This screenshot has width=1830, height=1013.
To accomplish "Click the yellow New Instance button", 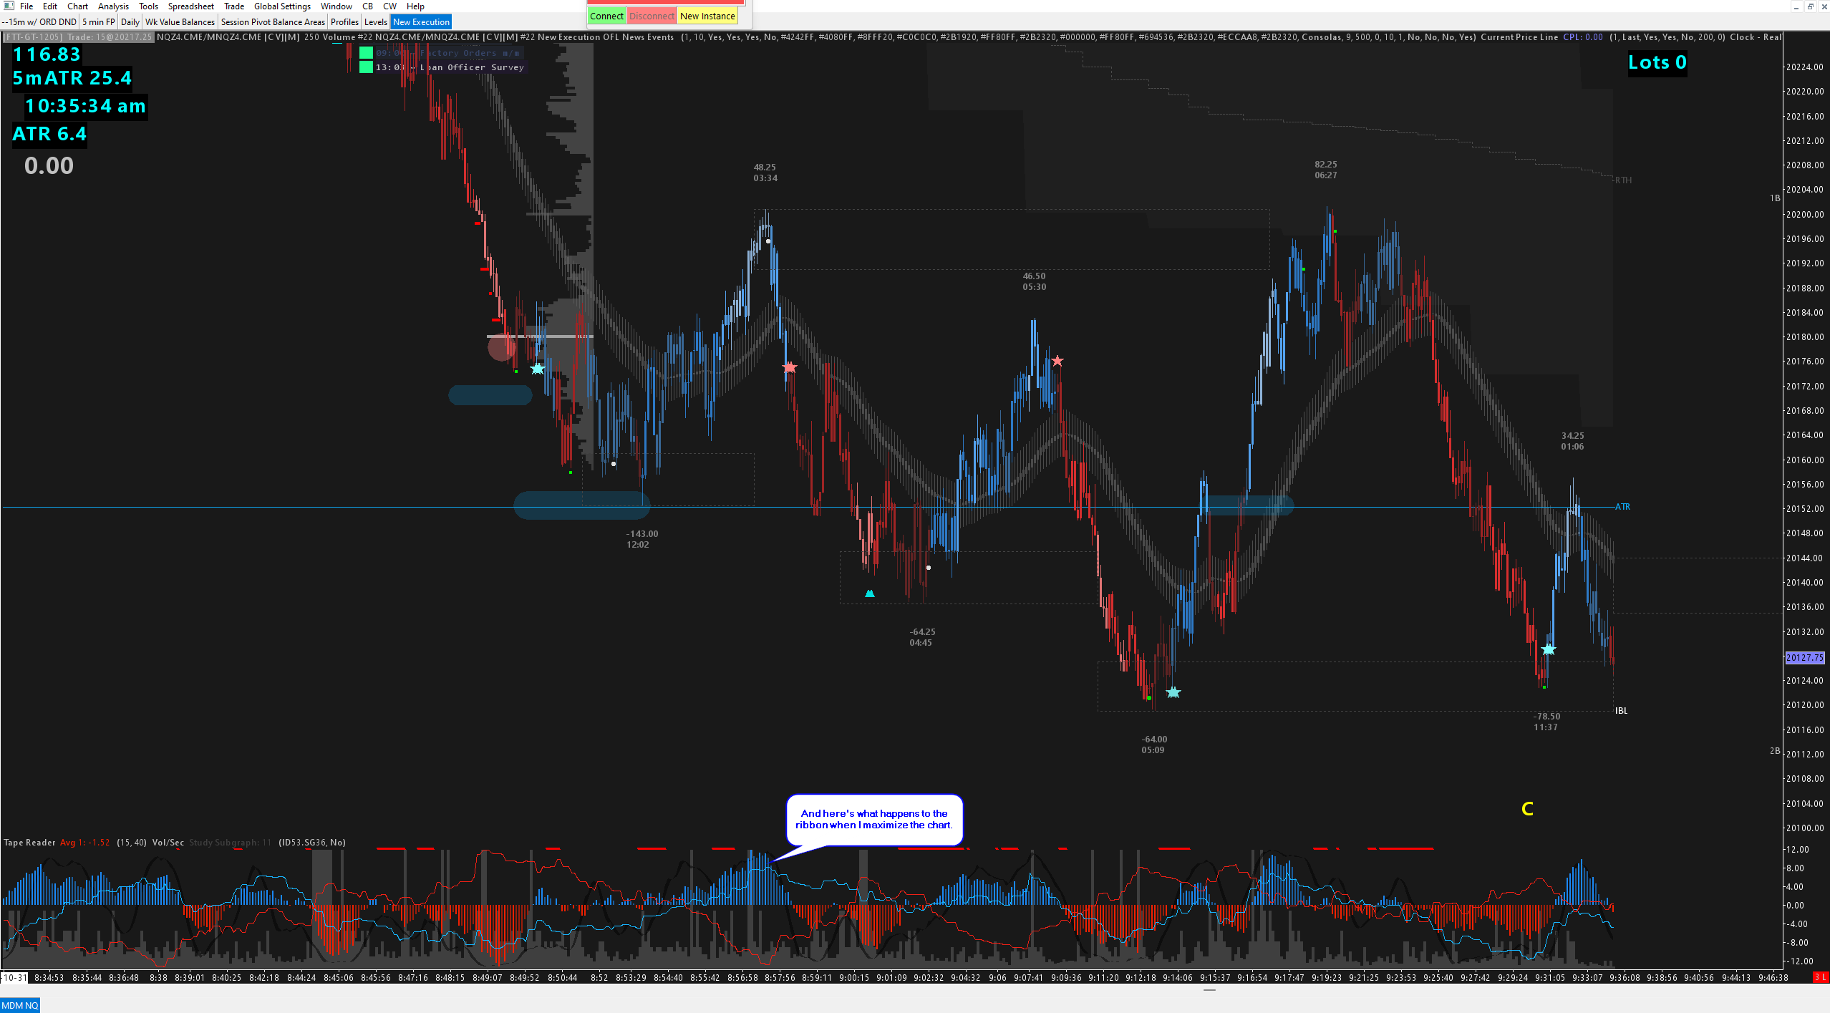I will 707,16.
